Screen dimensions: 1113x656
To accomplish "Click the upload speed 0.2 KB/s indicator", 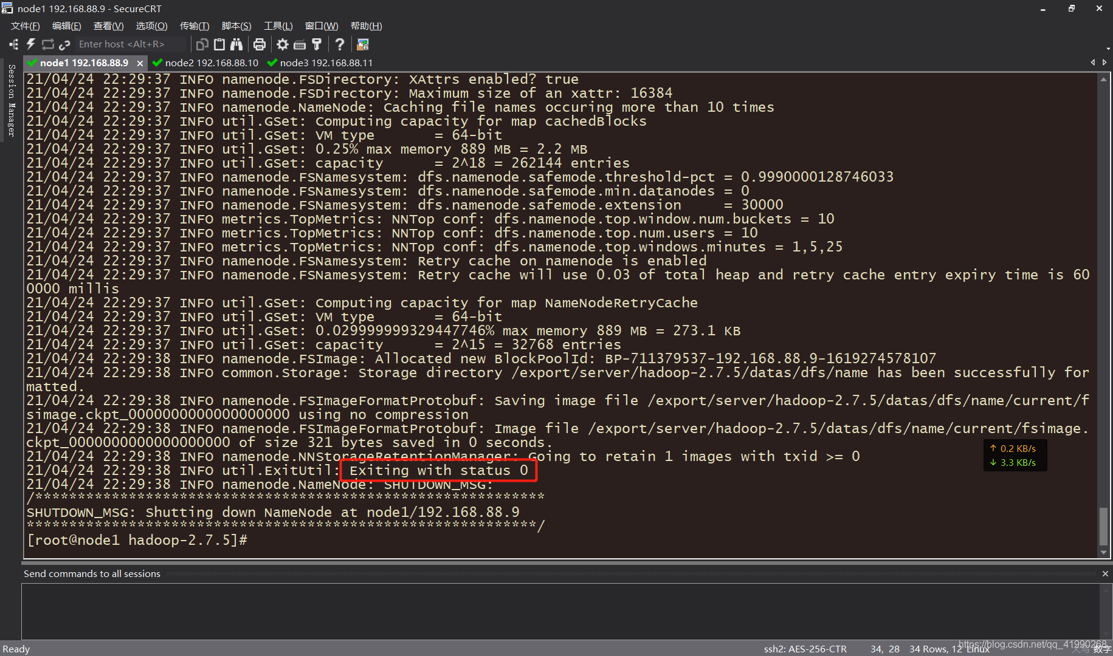I will [x=1013, y=448].
